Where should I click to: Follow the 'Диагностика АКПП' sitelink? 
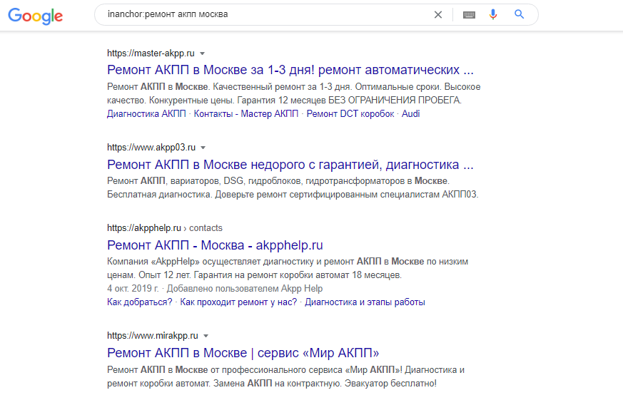146,114
